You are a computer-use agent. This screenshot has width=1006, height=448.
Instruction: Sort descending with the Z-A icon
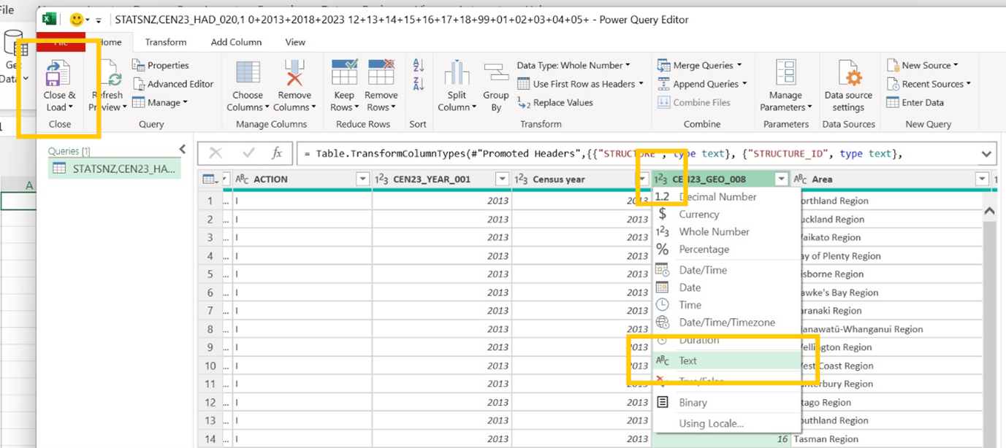[419, 83]
